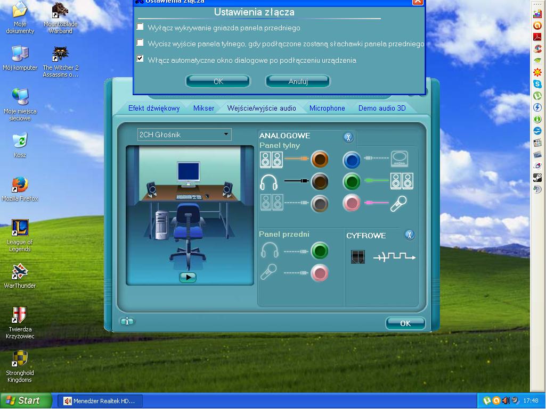Click the help icon beside CYFROWE section
This screenshot has width=546, height=409.
tap(409, 235)
